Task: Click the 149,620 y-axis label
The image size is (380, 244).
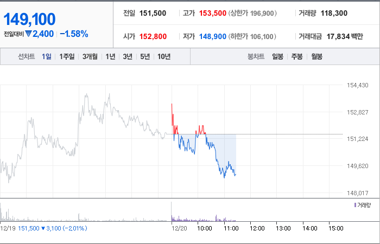Action: [357, 166]
